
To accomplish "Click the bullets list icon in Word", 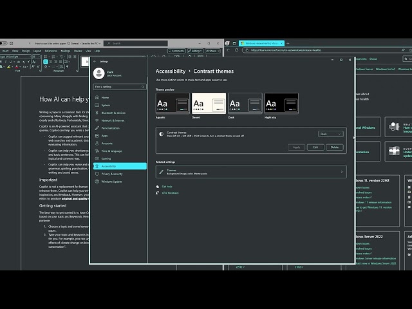I will point(46,57).
